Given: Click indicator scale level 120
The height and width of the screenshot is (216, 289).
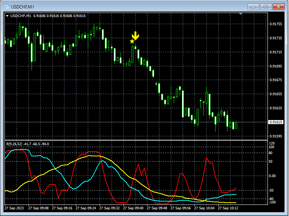Looking at the screenshot, I should pyautogui.click(x=272, y=143).
